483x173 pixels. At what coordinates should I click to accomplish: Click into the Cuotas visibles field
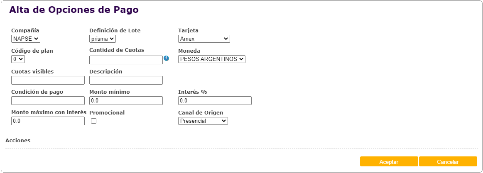point(48,80)
